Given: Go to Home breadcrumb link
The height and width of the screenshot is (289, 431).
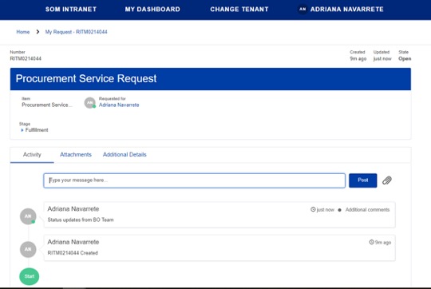Looking at the screenshot, I should (x=23, y=32).
